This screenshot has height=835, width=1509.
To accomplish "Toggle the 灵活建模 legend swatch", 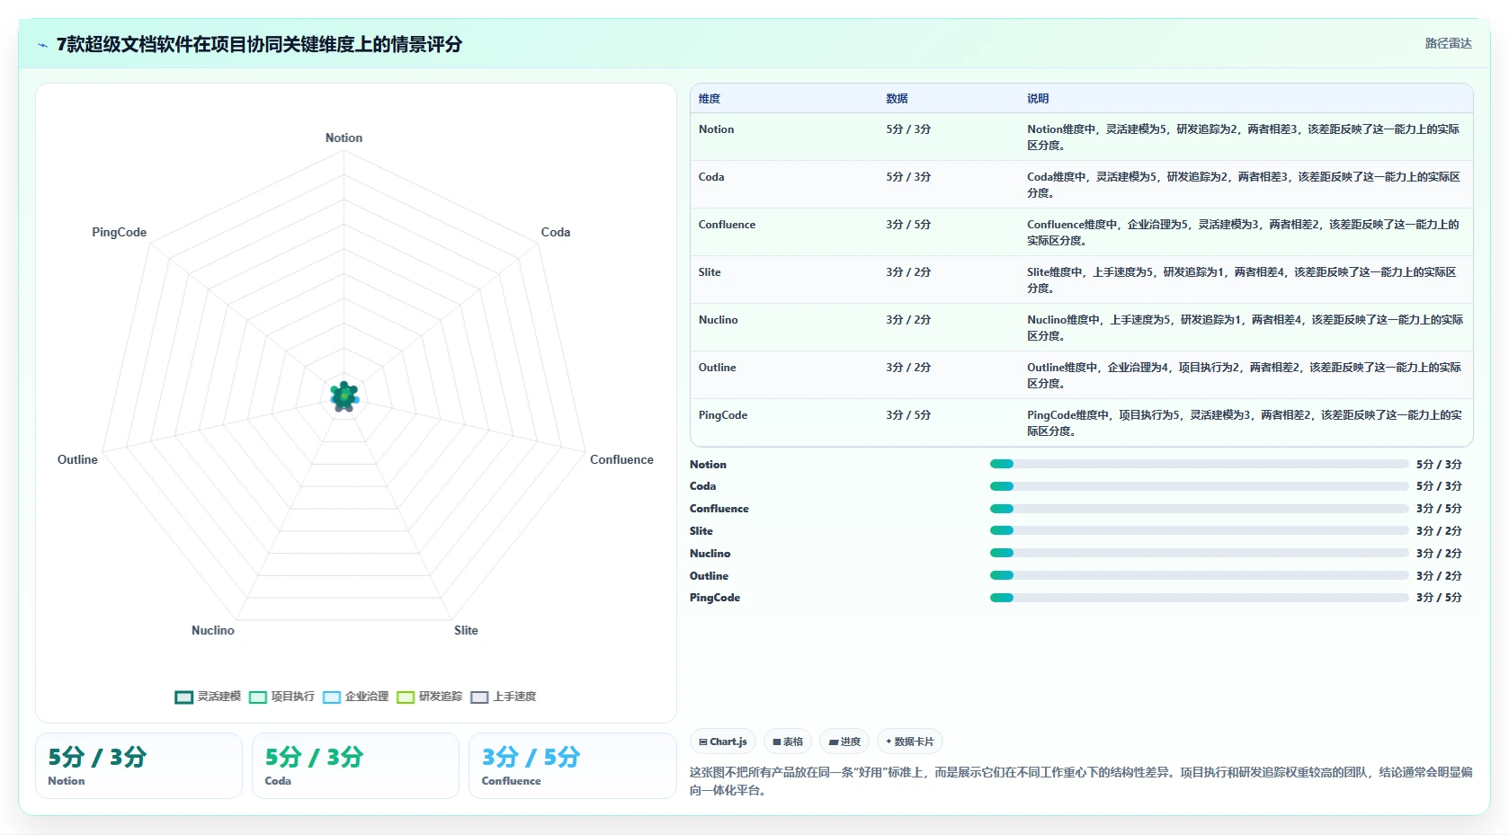I will 183,697.
